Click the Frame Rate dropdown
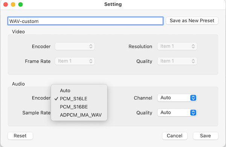The image size is (226, 147). (75, 61)
